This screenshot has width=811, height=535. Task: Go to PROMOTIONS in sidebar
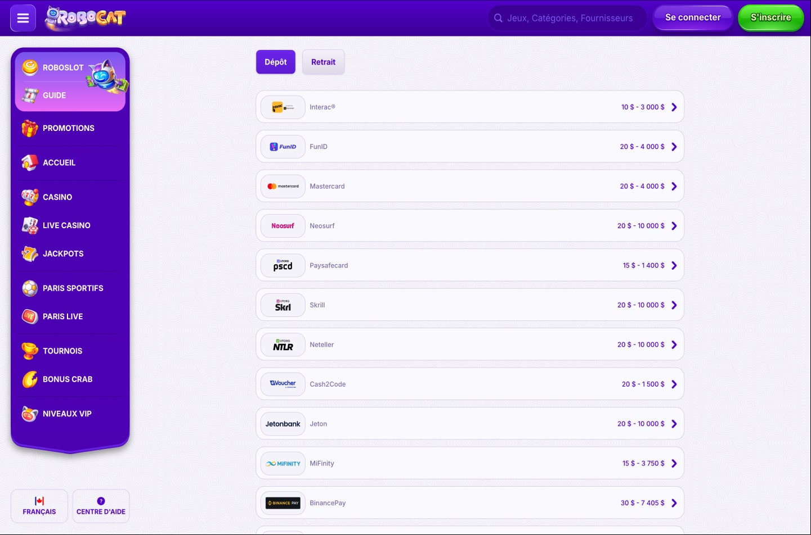coord(69,128)
